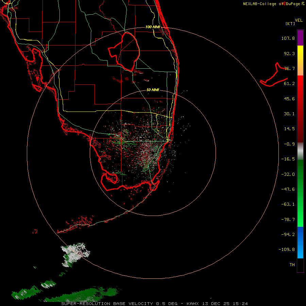306x306 pixels.
Task: Click inside the Lake Okeechobee outline
Action: (x=127, y=52)
